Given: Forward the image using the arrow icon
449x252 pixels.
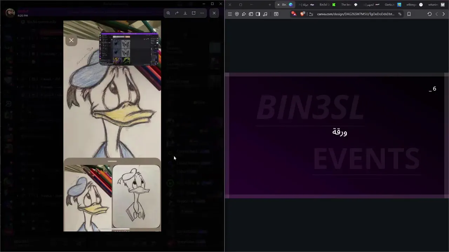Looking at the screenshot, I should (x=177, y=13).
